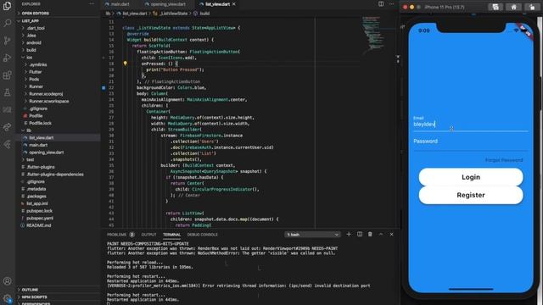Image resolution: width=543 pixels, height=305 pixels.
Task: Open Source Control view in activity bar
Action: coord(7,41)
